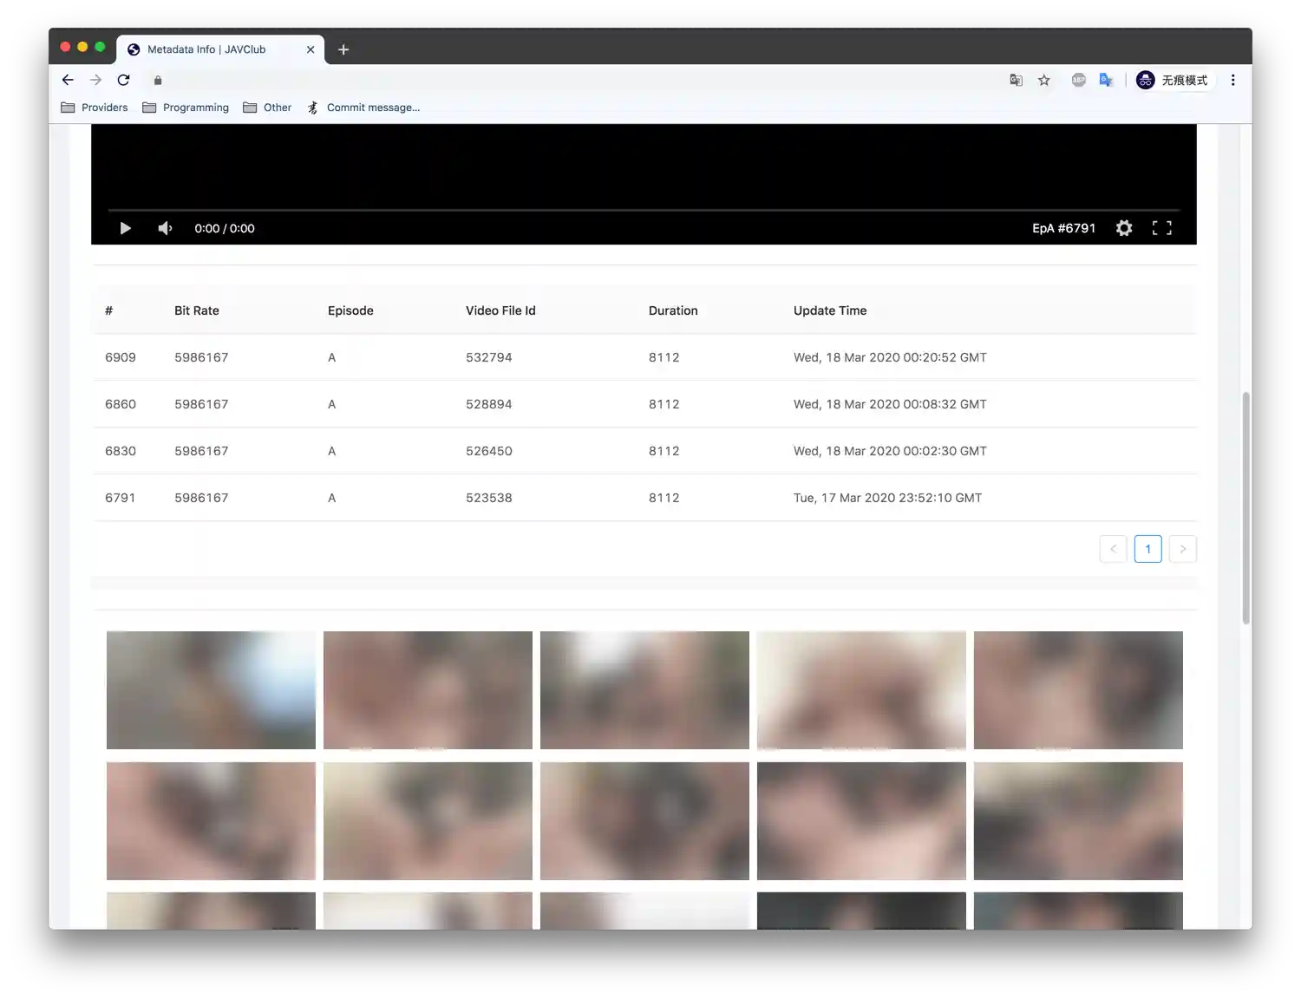Open video player settings gear
Viewport: 1301px width, 999px height.
1124,227
